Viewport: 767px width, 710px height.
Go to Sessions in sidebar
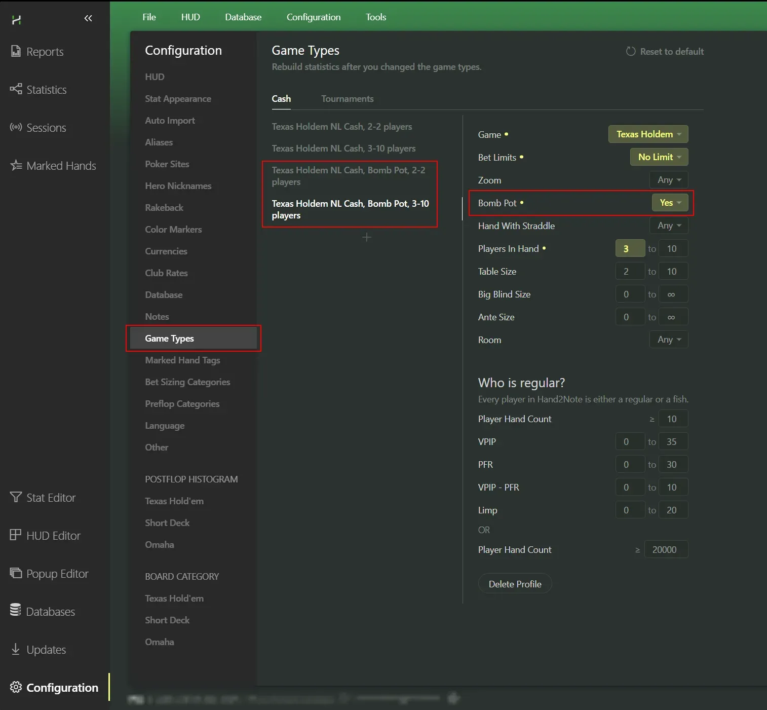pos(46,128)
